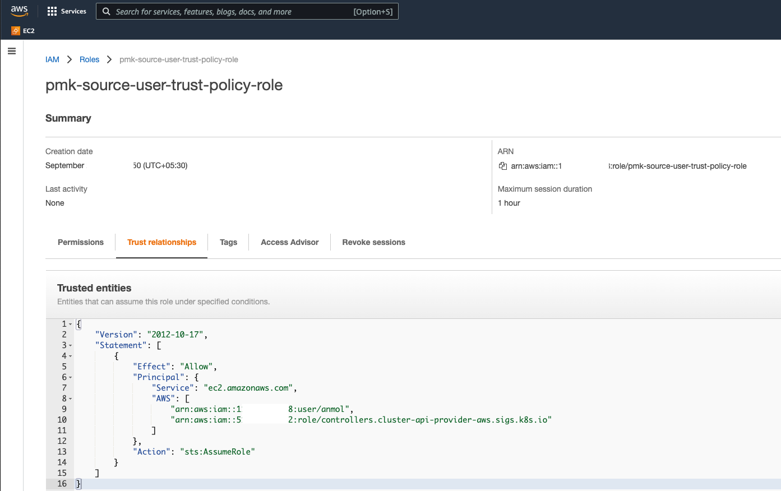Fold the AWS array at line 8
This screenshot has height=491, width=781.
(x=71, y=399)
